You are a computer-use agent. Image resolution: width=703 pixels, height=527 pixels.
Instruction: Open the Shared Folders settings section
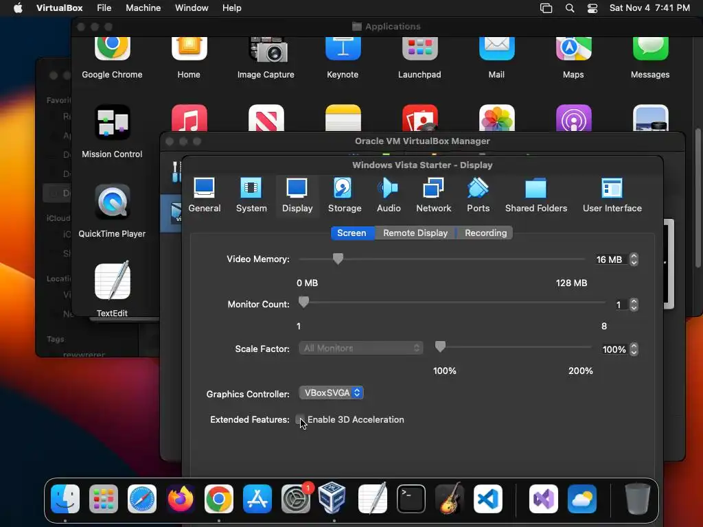click(x=535, y=196)
